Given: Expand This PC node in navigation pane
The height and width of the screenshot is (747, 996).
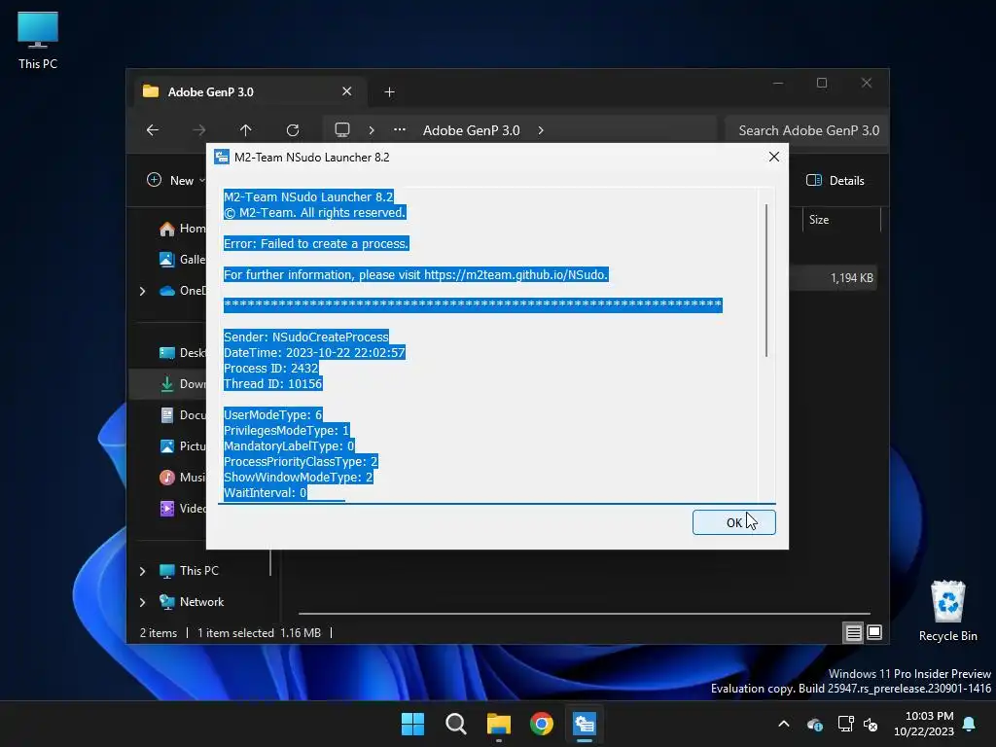Looking at the screenshot, I should pyautogui.click(x=142, y=571).
